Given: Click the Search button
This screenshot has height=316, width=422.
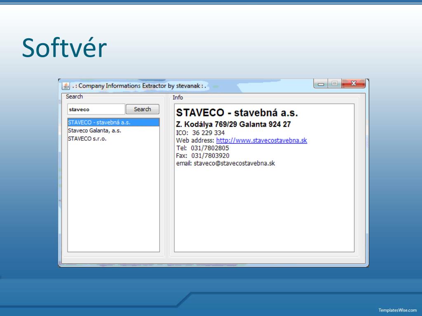Looking at the screenshot, I should [x=142, y=109].
